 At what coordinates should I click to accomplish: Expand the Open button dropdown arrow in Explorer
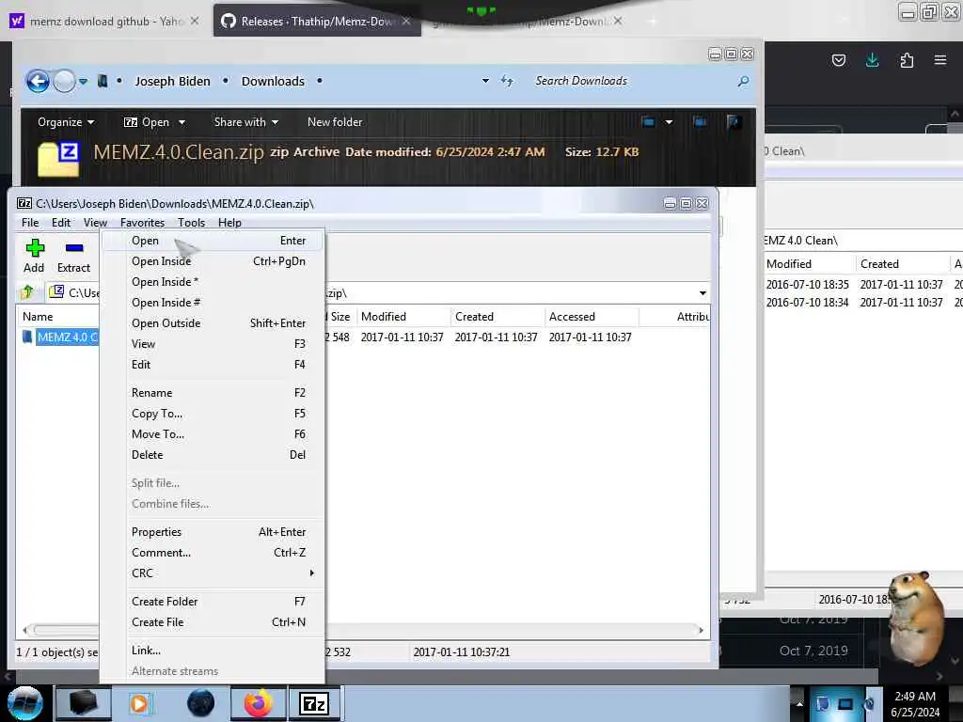(x=182, y=122)
